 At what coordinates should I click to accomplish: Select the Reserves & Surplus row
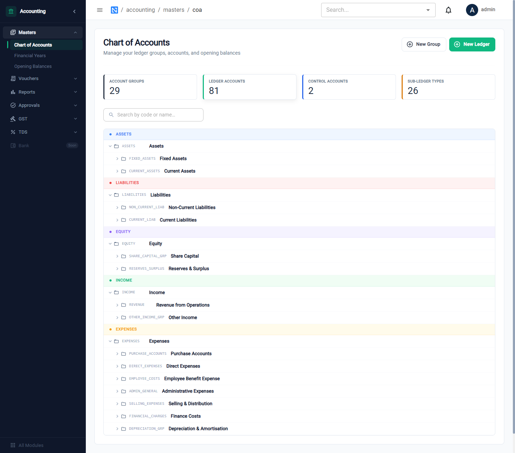point(299,269)
